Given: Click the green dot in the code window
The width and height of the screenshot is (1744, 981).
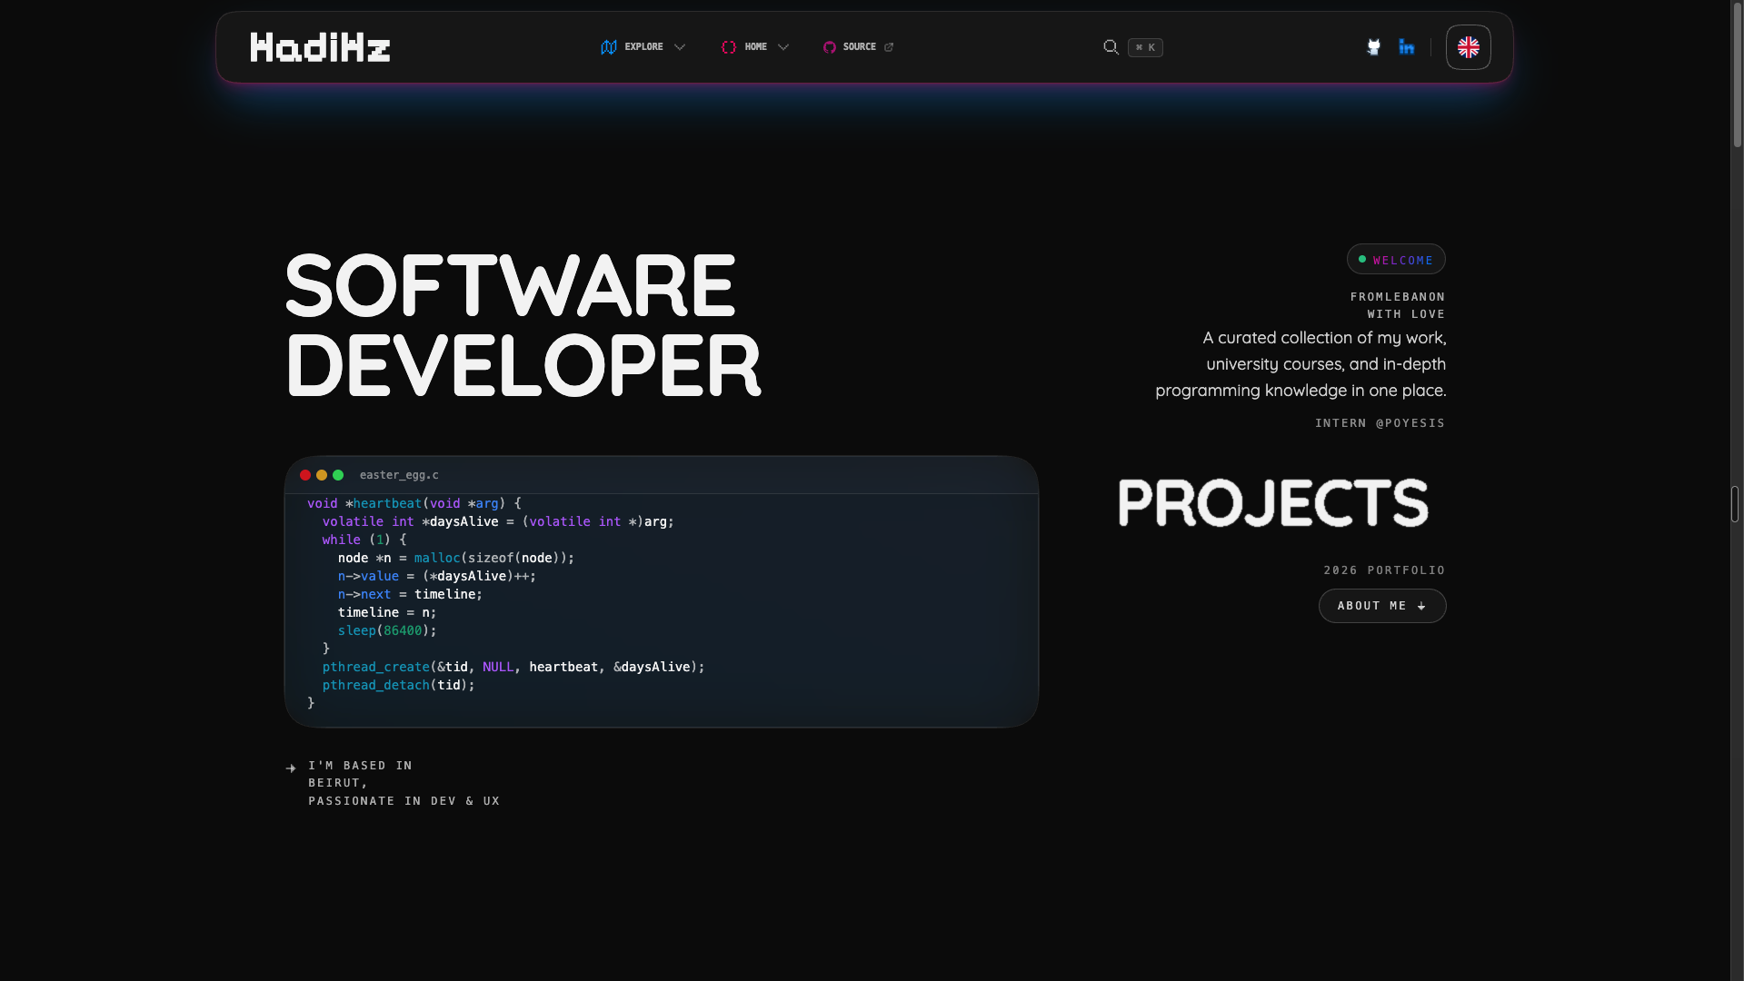Looking at the screenshot, I should tap(338, 475).
